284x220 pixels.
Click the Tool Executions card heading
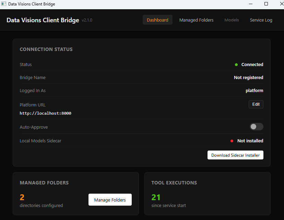coord(174,183)
